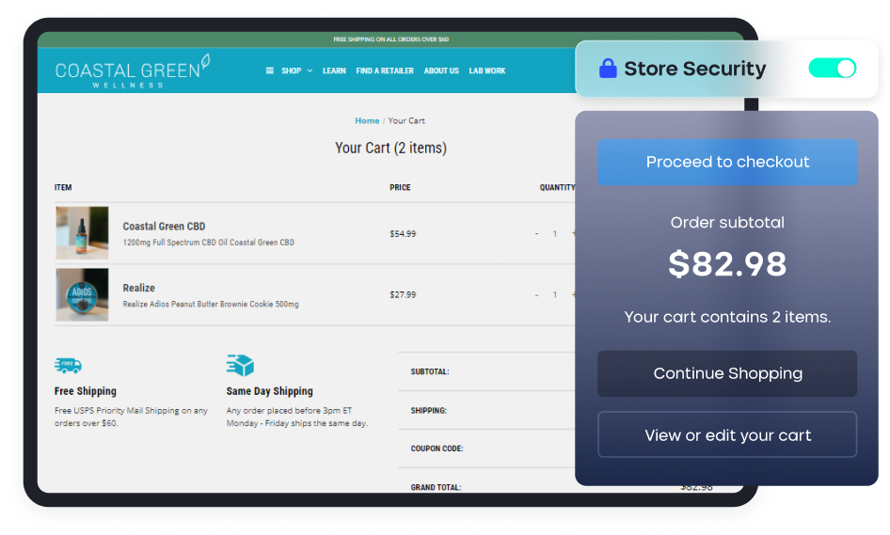Click the Same Day Shipping heading
The height and width of the screenshot is (535, 890).
coord(270,391)
